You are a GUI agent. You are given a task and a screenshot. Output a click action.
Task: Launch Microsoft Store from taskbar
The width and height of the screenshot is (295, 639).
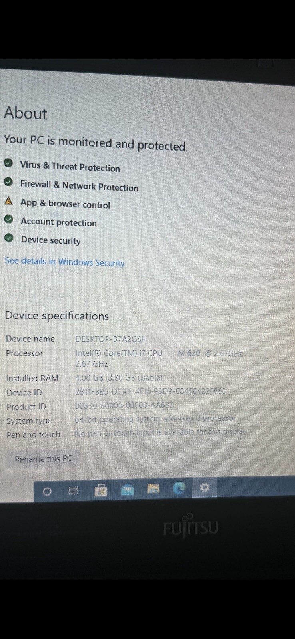click(x=101, y=490)
